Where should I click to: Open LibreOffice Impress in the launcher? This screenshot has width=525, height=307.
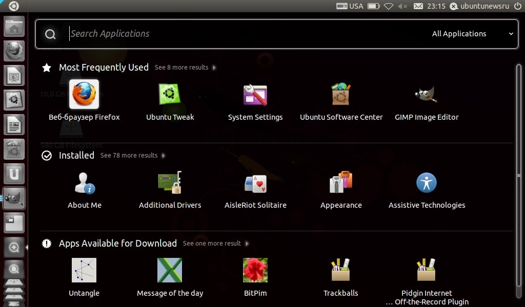point(14,76)
